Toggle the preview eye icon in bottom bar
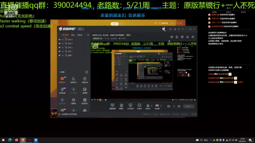This screenshot has width=255, height=143. [x=174, y=106]
